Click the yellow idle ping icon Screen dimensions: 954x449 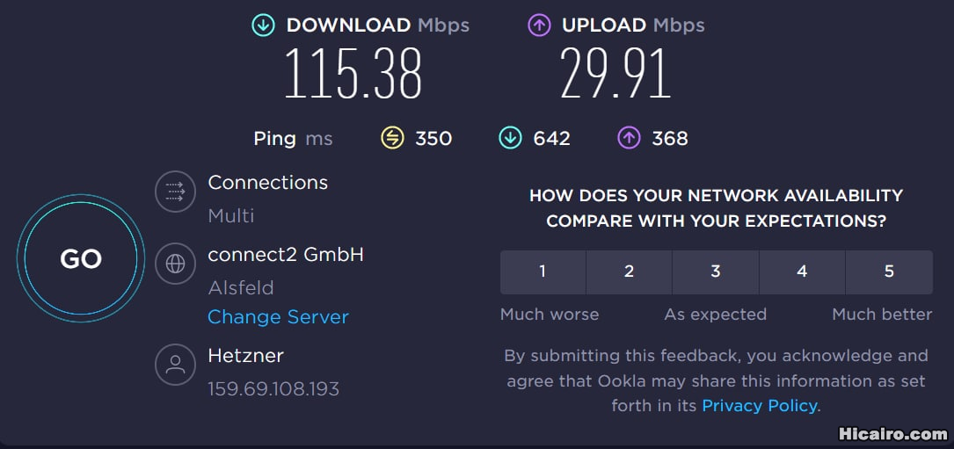[392, 138]
